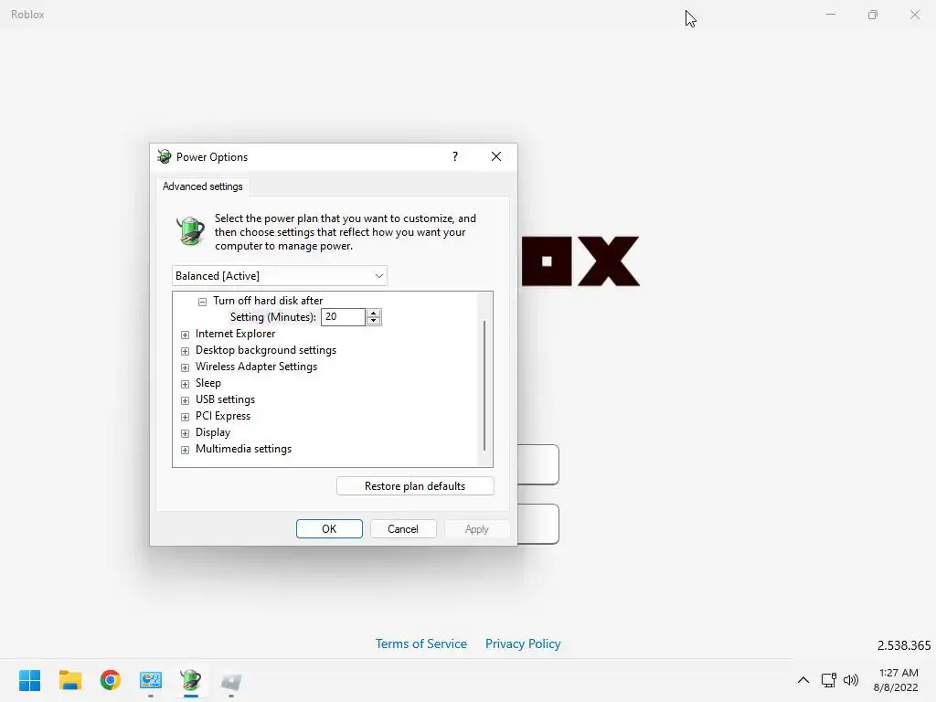Expand Desktop background settings
This screenshot has height=702, width=936.
coord(185,351)
